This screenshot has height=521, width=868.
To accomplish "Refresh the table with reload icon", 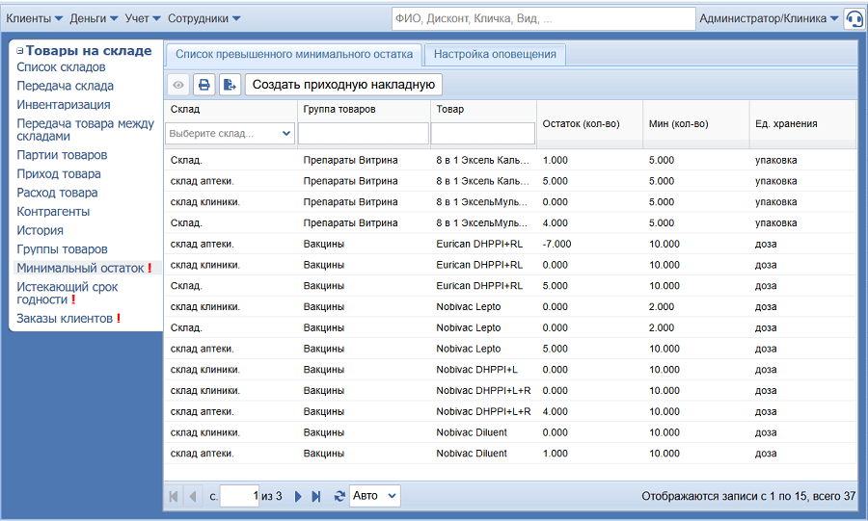I will point(339,496).
